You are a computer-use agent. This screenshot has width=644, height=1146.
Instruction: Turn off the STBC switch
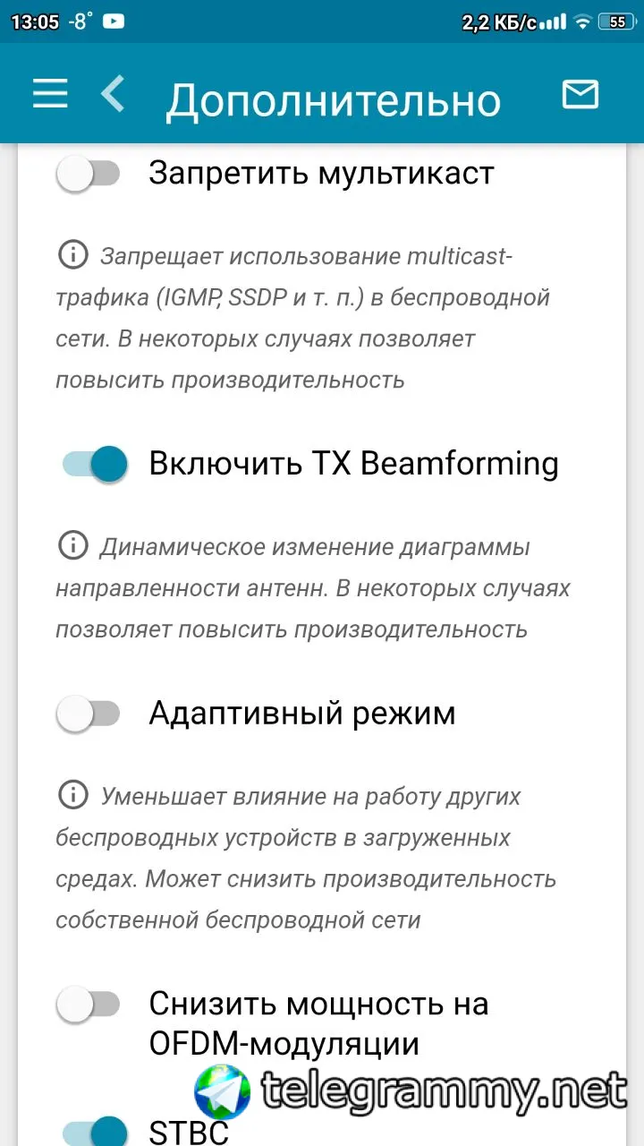click(x=95, y=1131)
